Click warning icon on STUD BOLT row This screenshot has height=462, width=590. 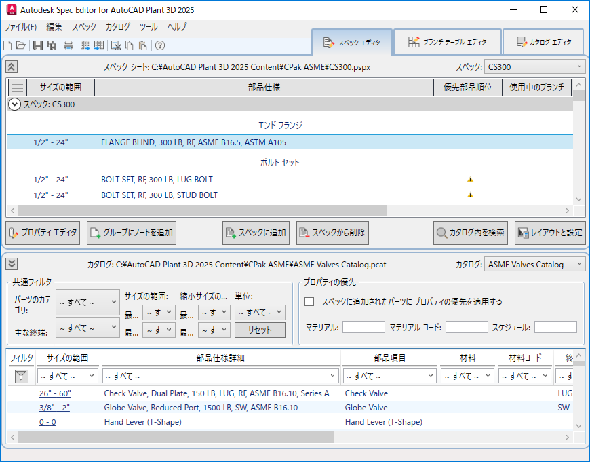click(471, 195)
